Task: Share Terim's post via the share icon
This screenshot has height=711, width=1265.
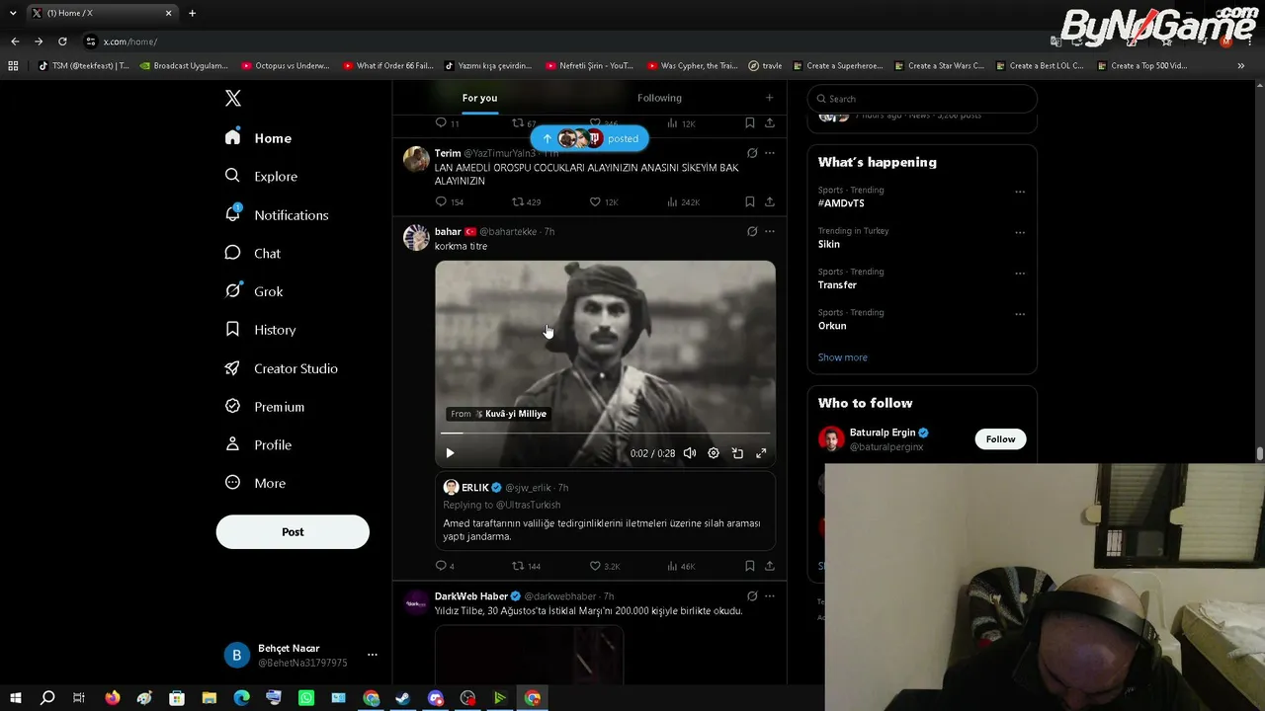Action: click(x=769, y=201)
